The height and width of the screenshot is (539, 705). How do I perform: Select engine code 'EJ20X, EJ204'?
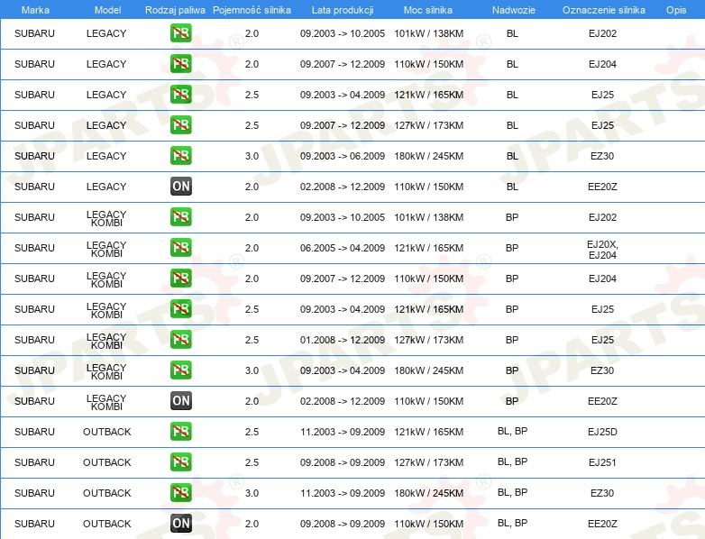[x=602, y=250]
